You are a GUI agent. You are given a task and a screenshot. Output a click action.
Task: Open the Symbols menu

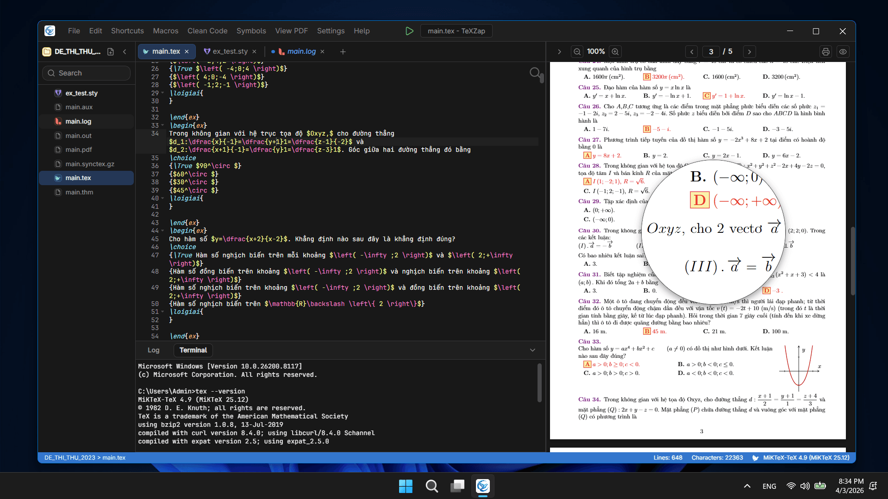tap(251, 31)
